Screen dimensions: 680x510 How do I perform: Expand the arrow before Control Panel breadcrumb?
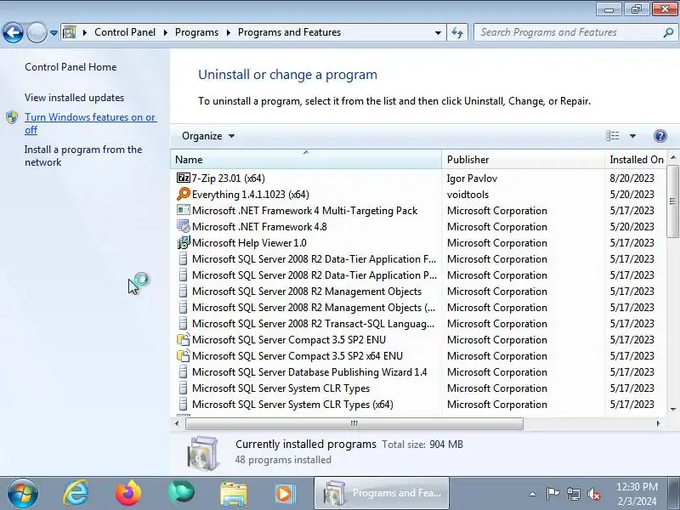pos(85,32)
